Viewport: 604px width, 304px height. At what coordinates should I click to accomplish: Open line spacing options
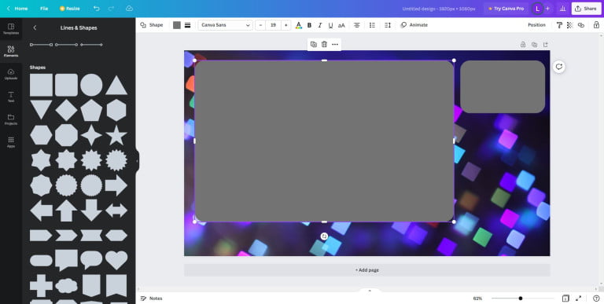point(388,25)
